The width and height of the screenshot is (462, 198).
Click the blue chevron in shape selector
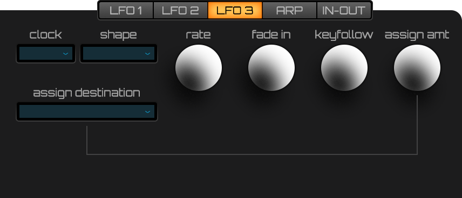coord(148,54)
